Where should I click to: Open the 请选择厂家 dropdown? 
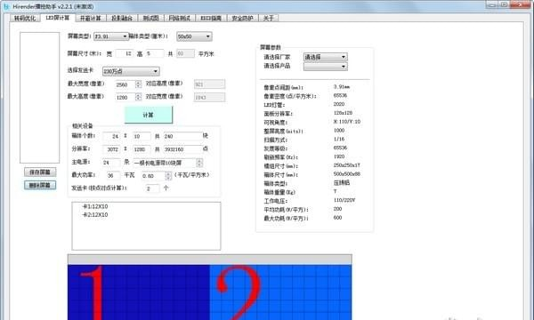tap(325, 57)
